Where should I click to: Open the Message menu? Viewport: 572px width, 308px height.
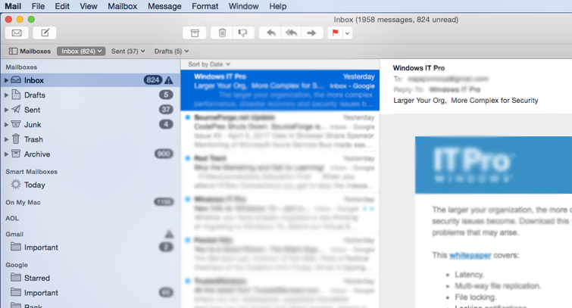point(164,6)
